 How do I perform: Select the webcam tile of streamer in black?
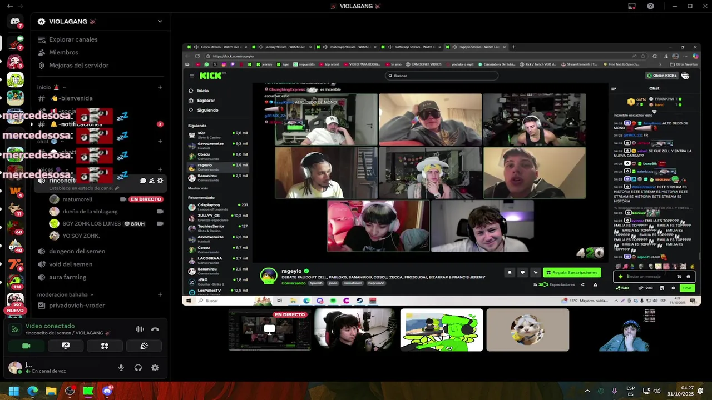(355, 331)
